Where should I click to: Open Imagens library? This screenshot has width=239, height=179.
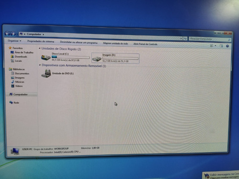click(x=20, y=78)
